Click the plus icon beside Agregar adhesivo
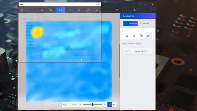The image size is (197, 111). [127, 51]
